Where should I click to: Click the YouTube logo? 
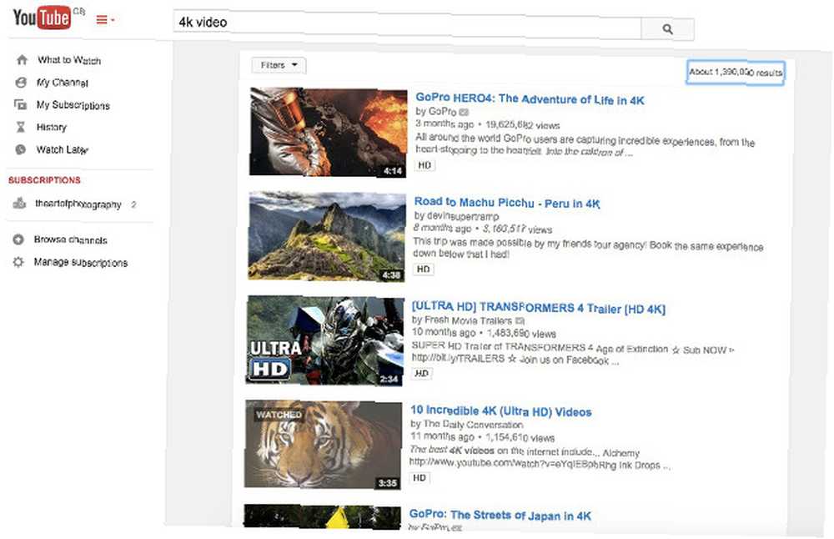click(42, 18)
